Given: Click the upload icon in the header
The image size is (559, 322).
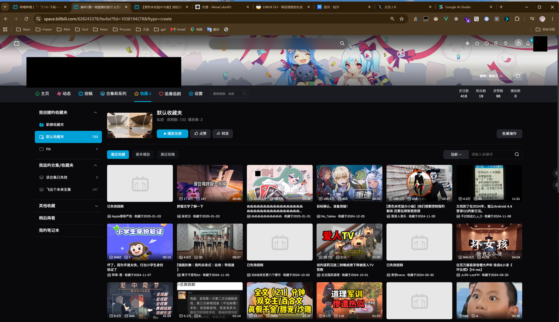Looking at the screenshot, I should click(x=519, y=43).
